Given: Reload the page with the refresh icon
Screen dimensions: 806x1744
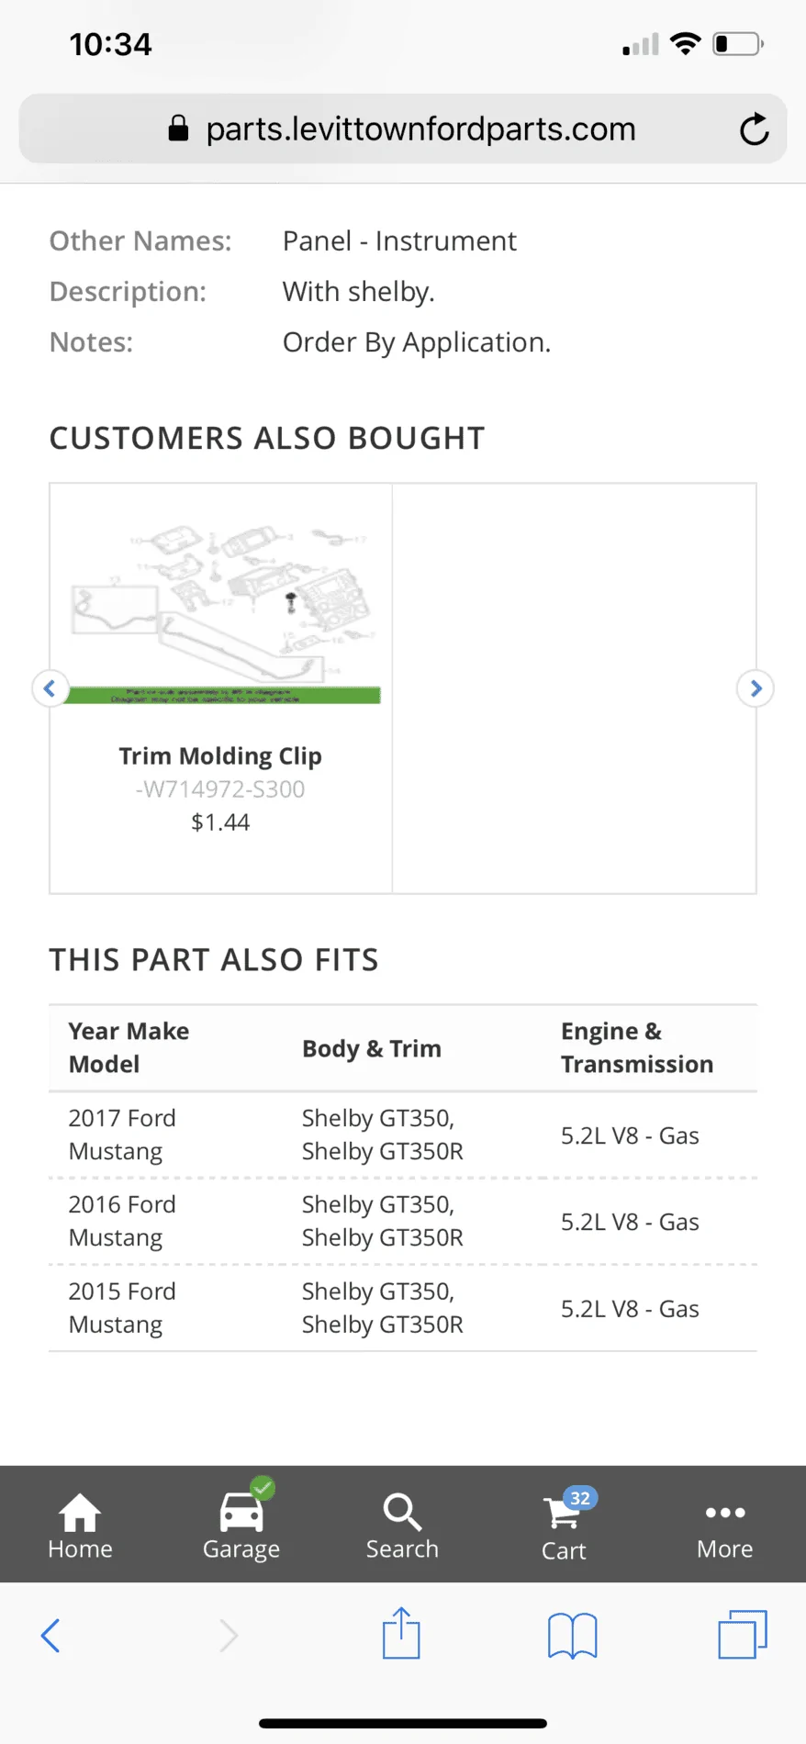Looking at the screenshot, I should pyautogui.click(x=754, y=129).
